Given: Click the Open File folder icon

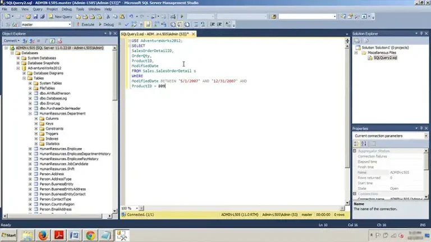Looking at the screenshot, I should point(28,17).
